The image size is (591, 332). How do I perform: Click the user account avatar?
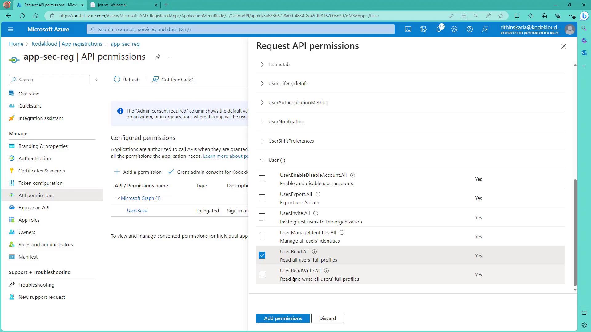pyautogui.click(x=570, y=30)
